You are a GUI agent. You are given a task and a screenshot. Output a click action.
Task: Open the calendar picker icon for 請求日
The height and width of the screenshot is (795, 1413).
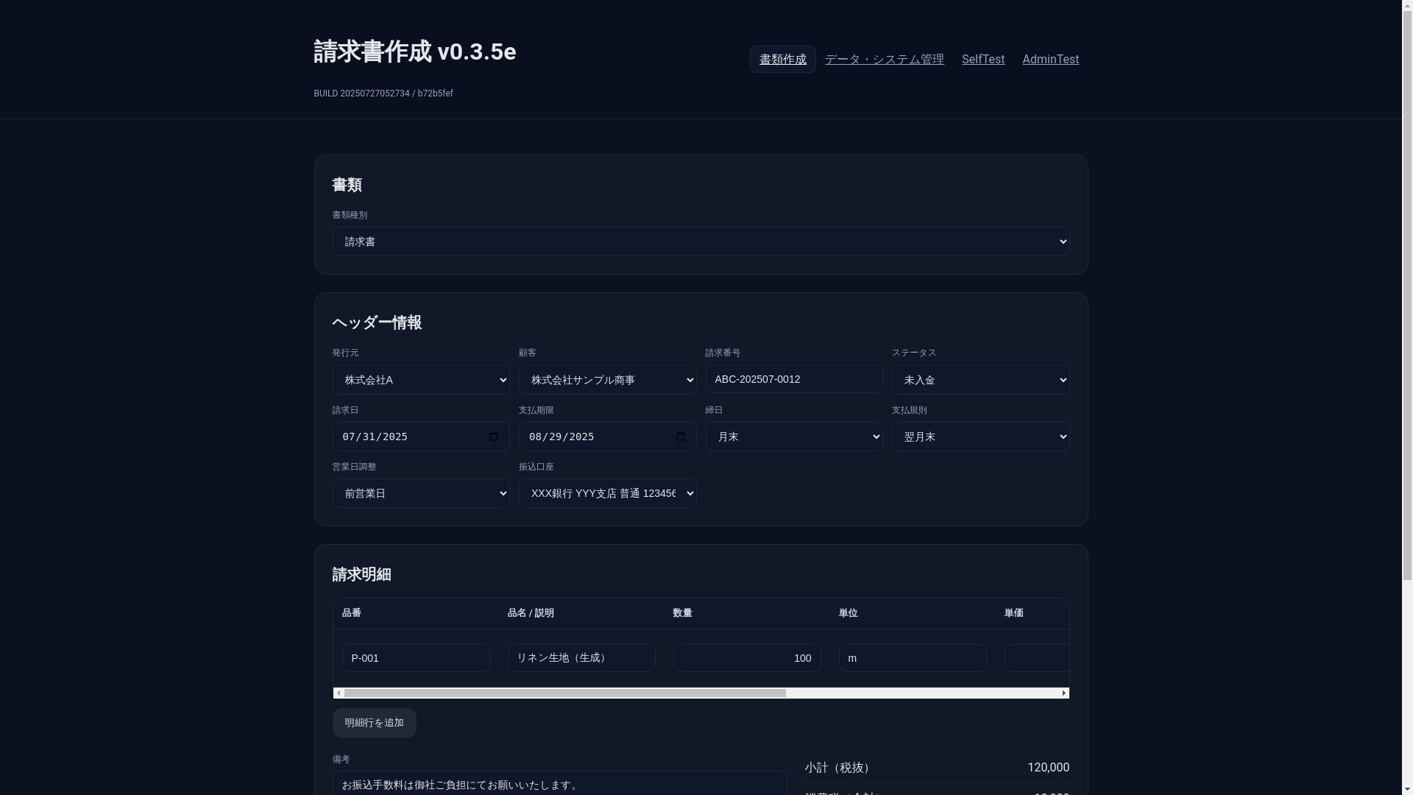point(494,437)
